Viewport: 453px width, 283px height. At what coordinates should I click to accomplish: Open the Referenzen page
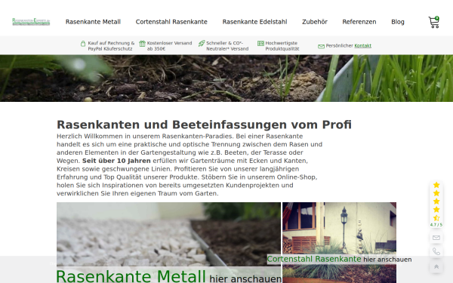(x=359, y=22)
